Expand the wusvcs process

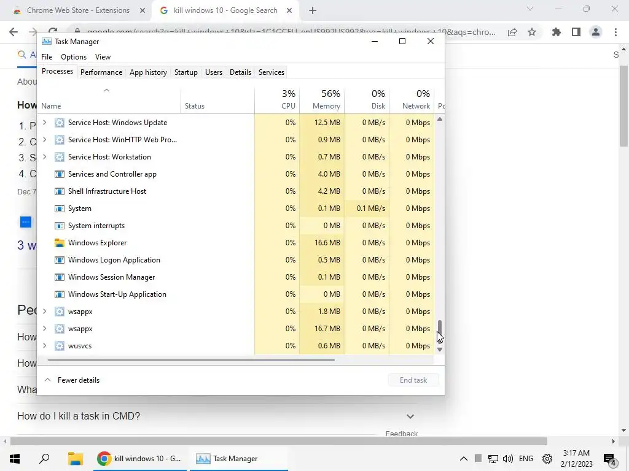pyautogui.click(x=44, y=346)
